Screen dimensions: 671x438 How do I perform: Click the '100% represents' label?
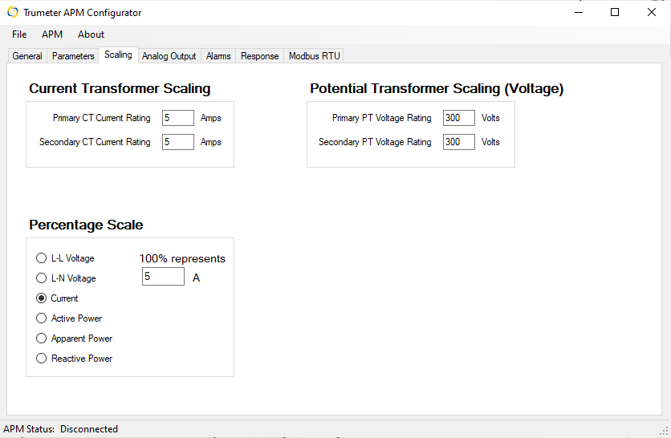(182, 259)
